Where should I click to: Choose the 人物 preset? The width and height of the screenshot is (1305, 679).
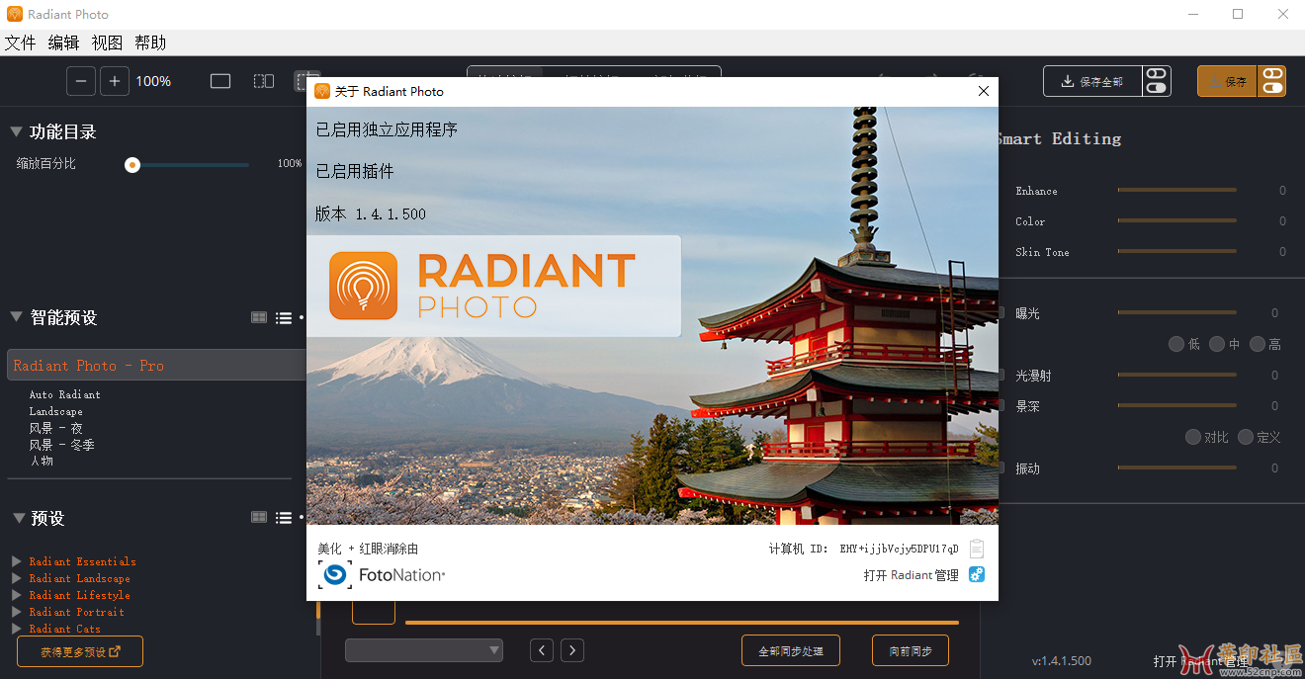pos(42,461)
